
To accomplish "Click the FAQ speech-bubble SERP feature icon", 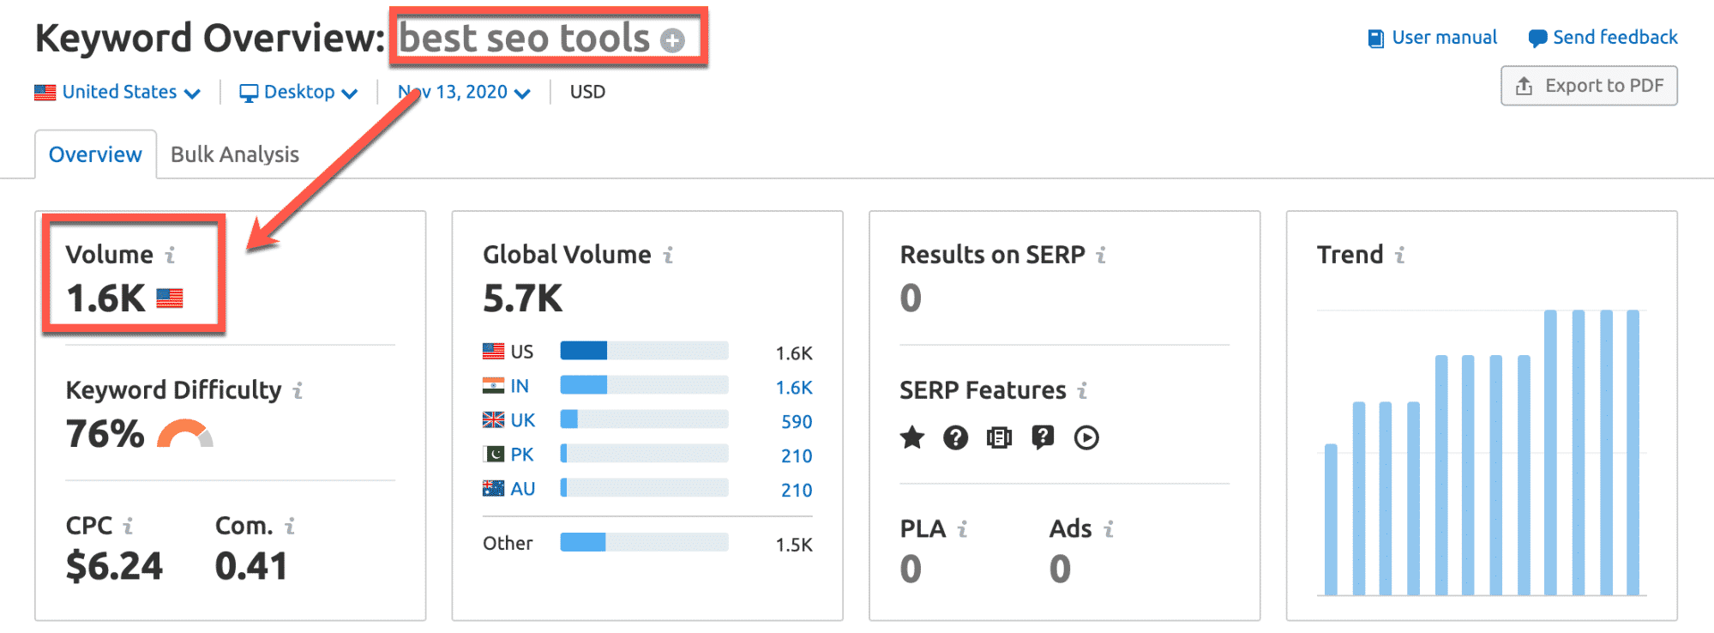I will coord(1043,437).
